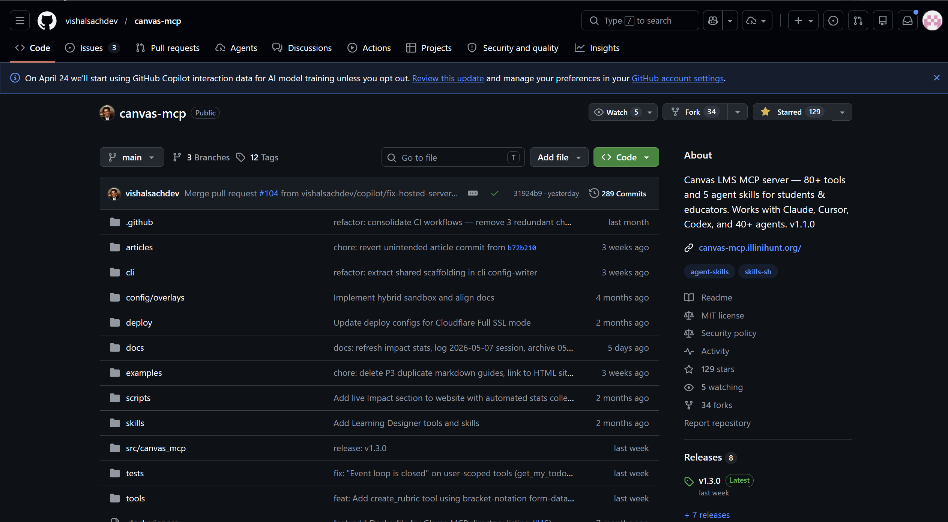Fork the canvas-mcp repository
This screenshot has height=522, width=948.
click(x=695, y=112)
